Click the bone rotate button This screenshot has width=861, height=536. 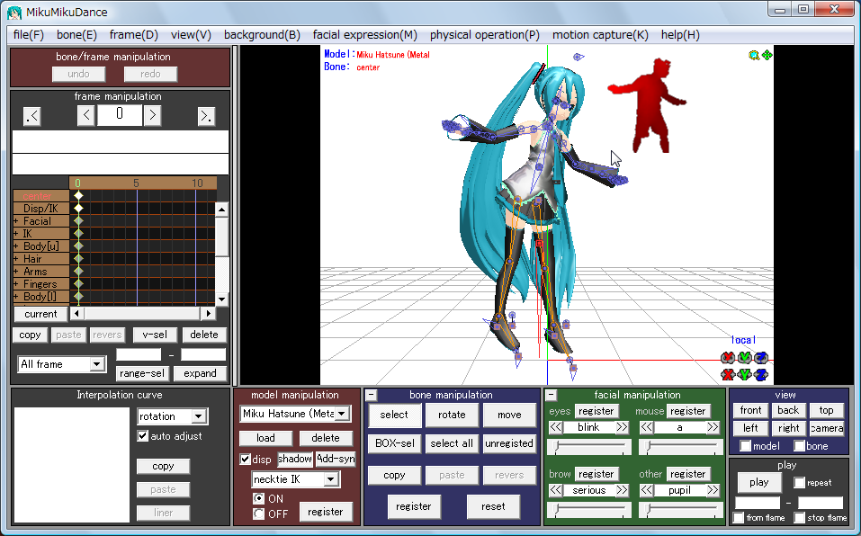[x=452, y=415]
